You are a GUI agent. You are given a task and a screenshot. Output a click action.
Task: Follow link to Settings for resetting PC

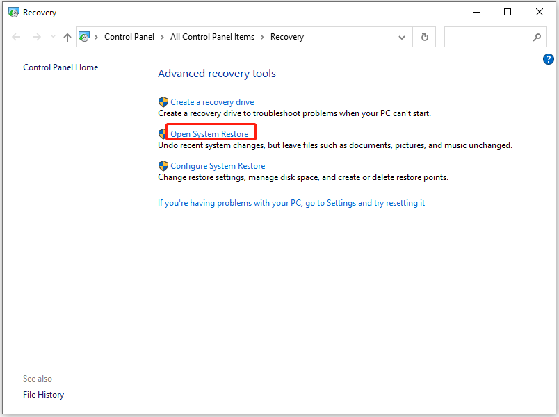[291, 203]
